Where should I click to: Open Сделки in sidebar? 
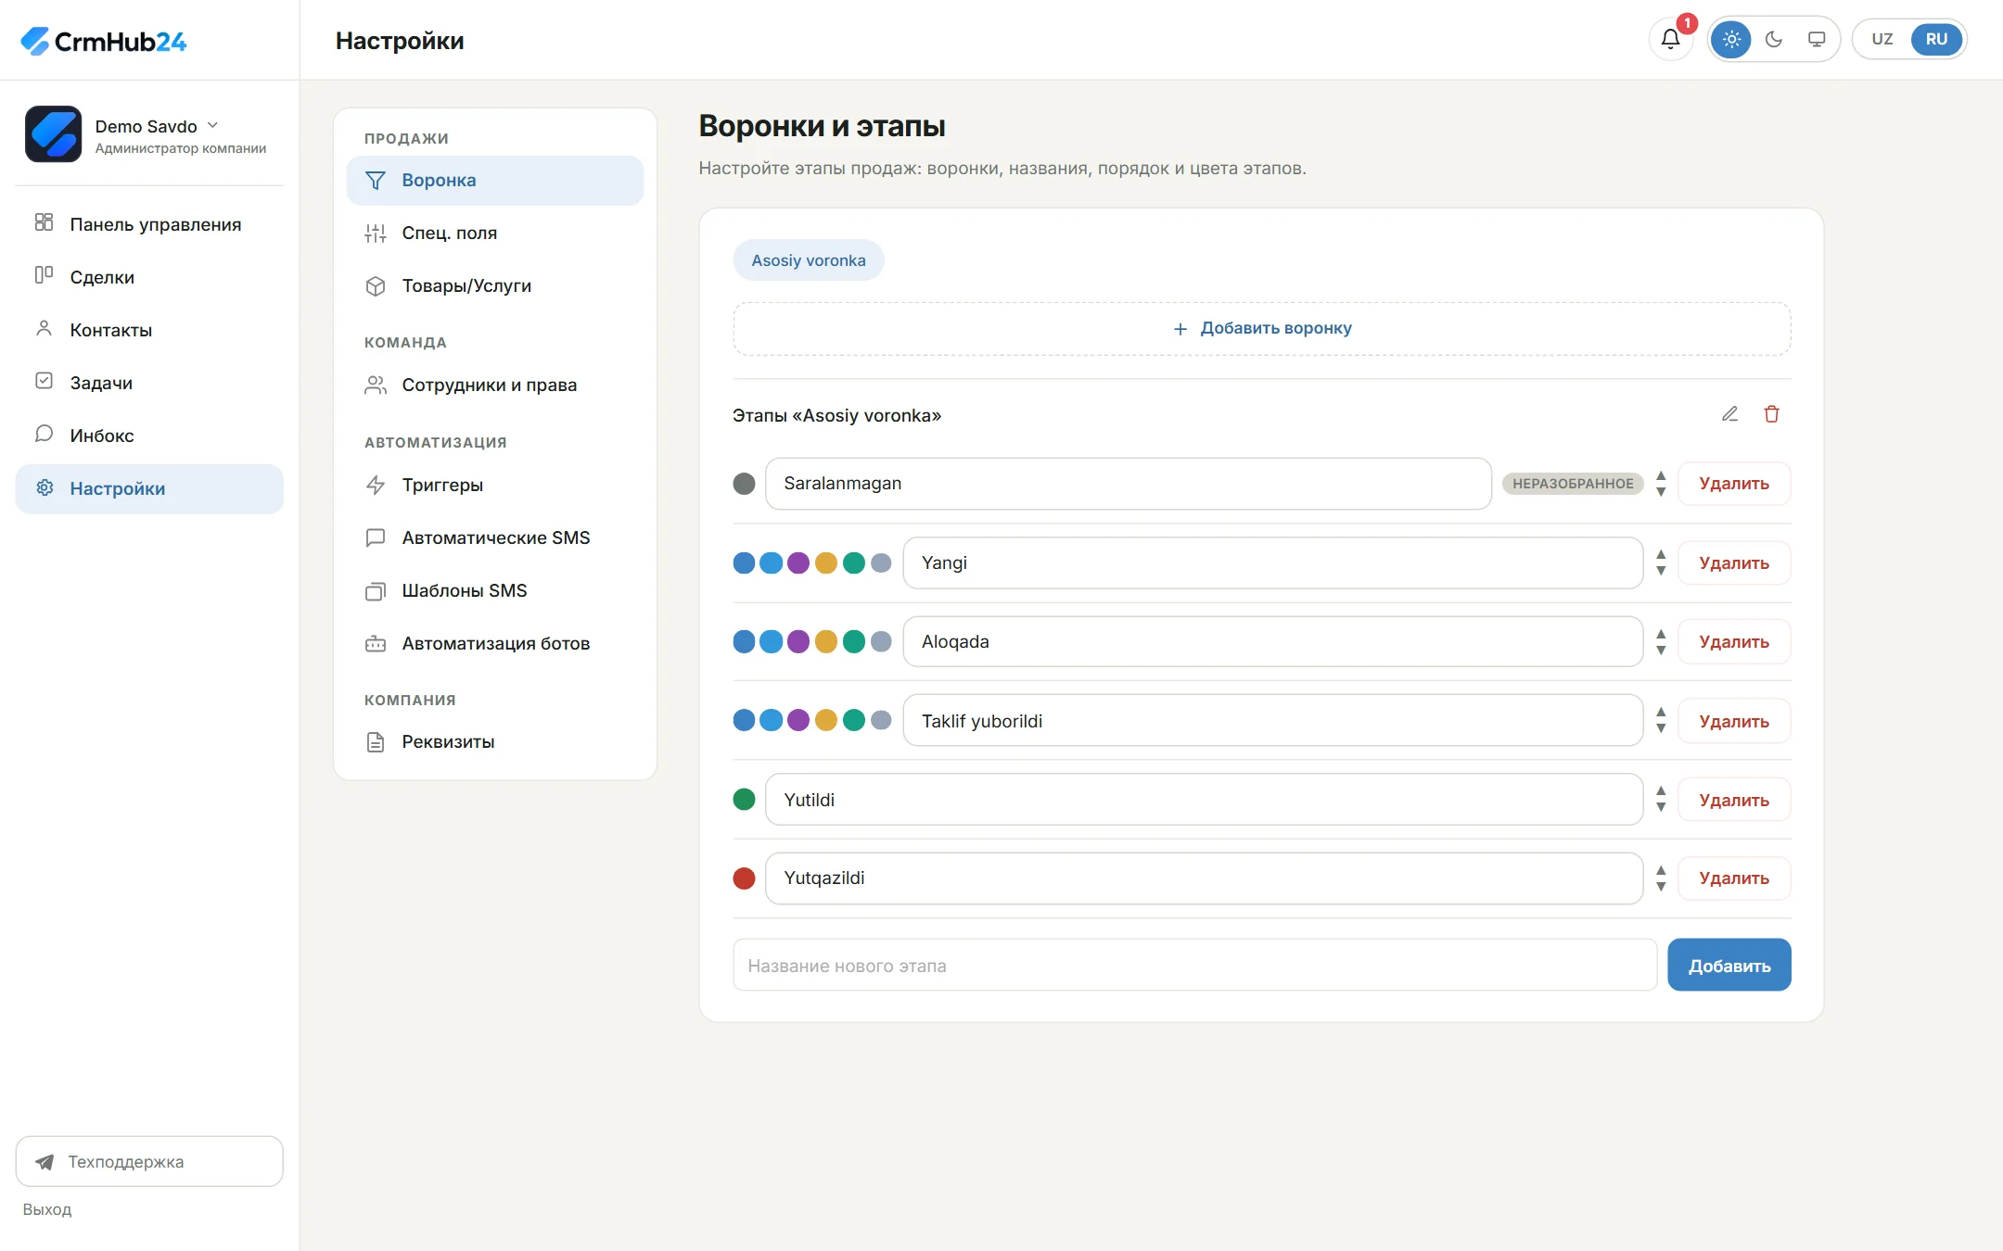[x=149, y=277]
